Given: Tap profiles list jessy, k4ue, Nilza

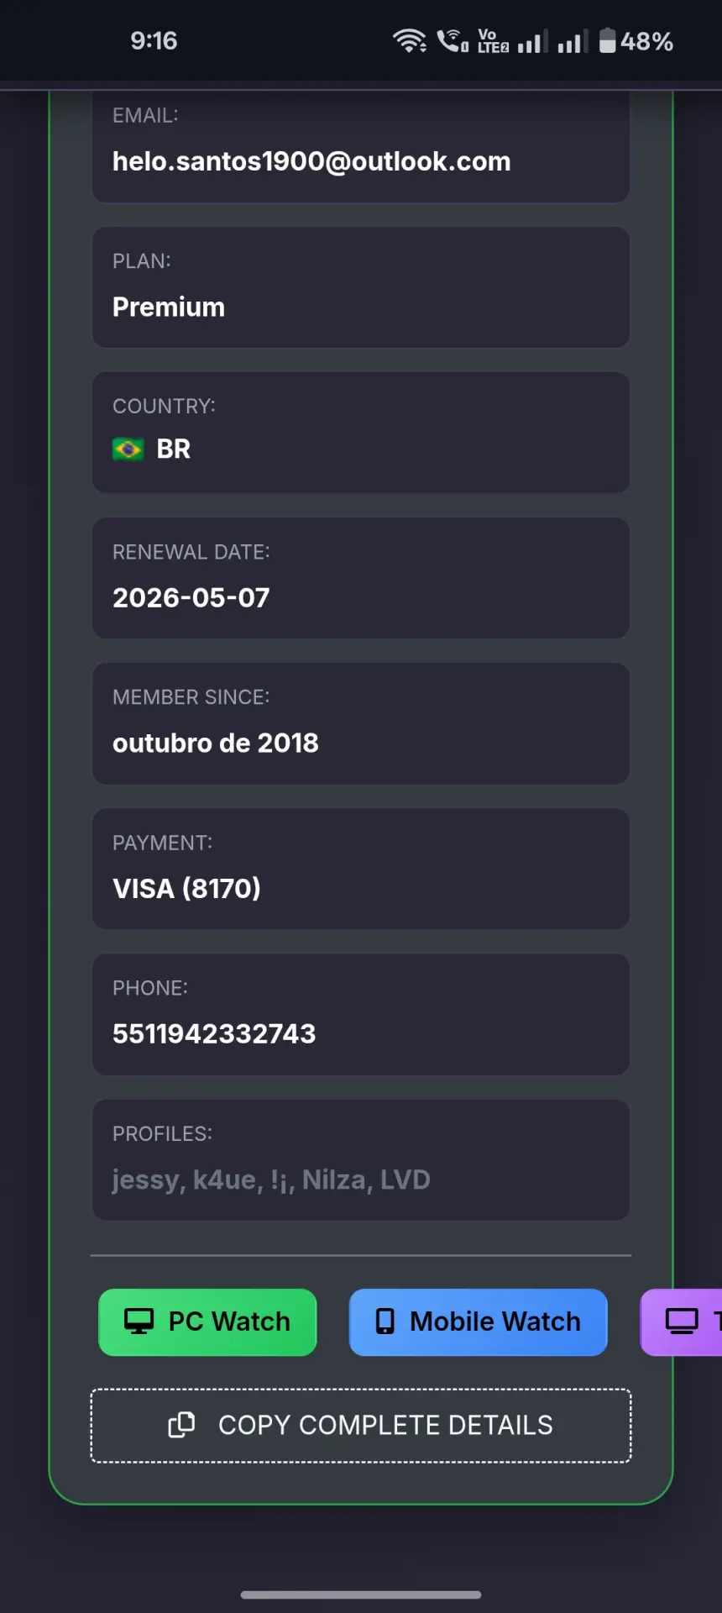Looking at the screenshot, I should point(271,1180).
